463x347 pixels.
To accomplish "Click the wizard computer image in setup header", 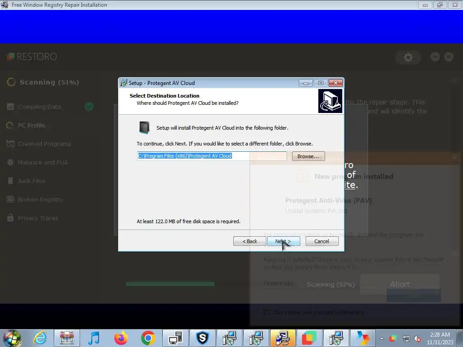I will click(330, 101).
